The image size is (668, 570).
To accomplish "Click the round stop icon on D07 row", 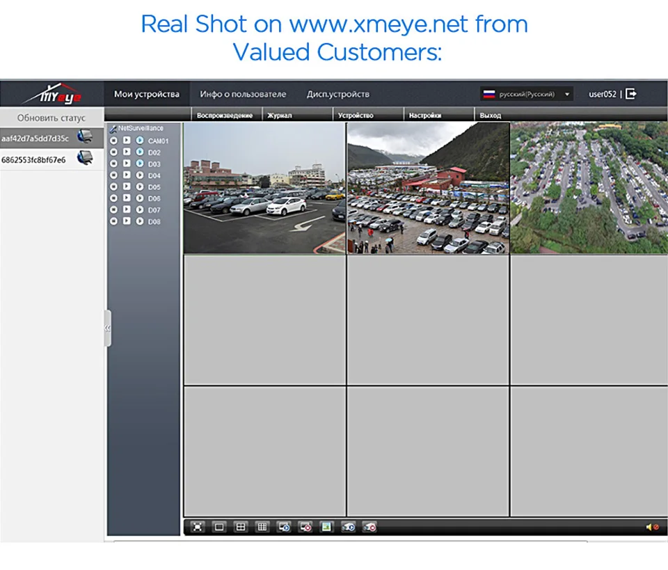I will point(113,209).
